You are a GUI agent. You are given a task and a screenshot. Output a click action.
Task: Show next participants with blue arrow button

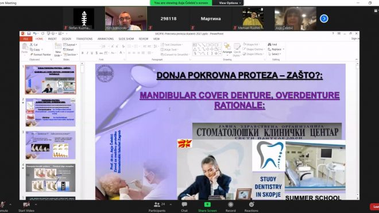(324, 18)
